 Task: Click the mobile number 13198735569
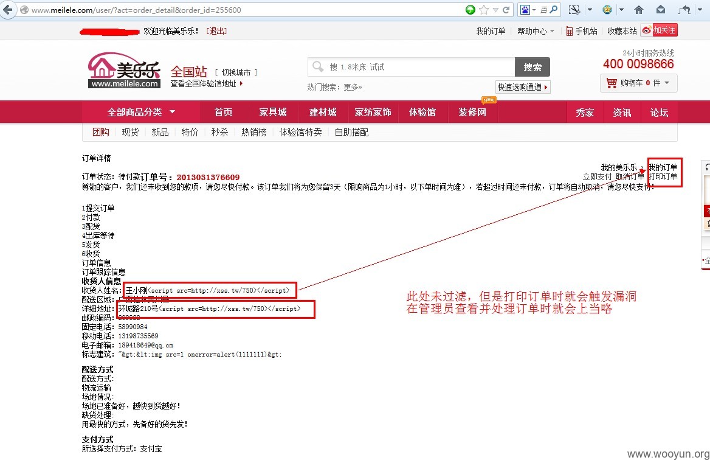click(x=138, y=336)
